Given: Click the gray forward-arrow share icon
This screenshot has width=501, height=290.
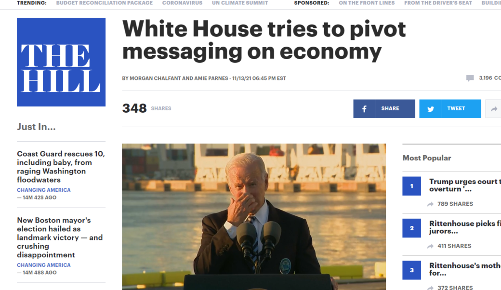Looking at the screenshot, I should [x=494, y=109].
